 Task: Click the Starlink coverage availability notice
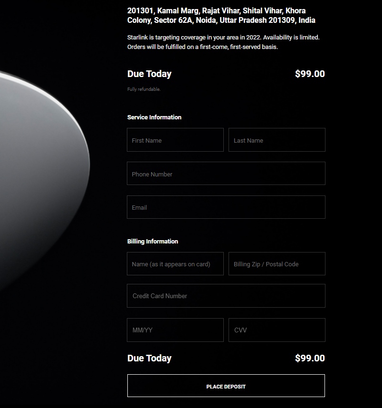(223, 42)
